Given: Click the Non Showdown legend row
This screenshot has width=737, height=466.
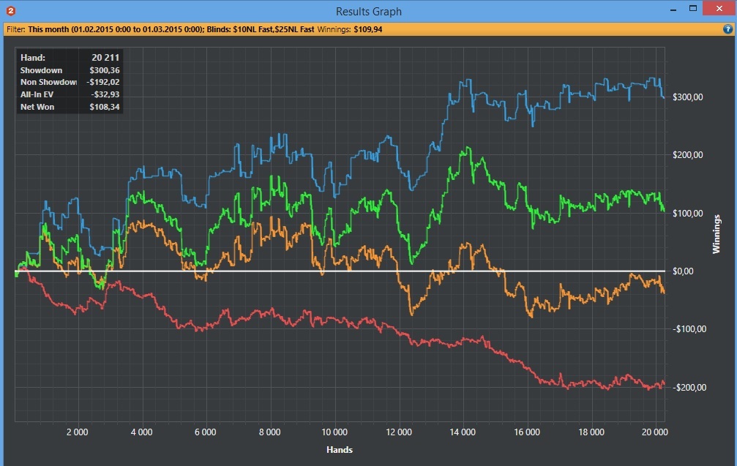Looking at the screenshot, I should coord(70,82).
